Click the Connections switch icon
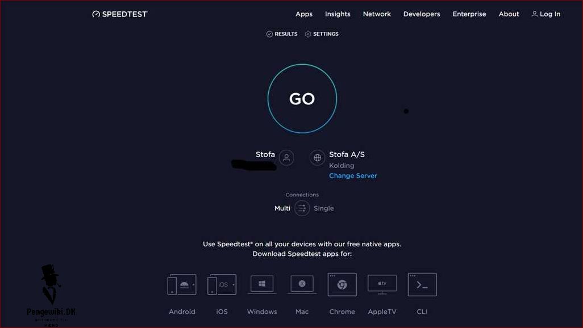The image size is (583, 328). (x=302, y=208)
